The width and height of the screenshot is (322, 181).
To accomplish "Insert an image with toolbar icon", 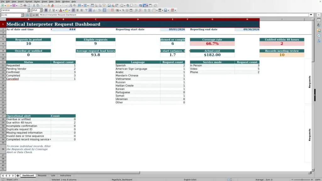I will click(x=109, y=5).
